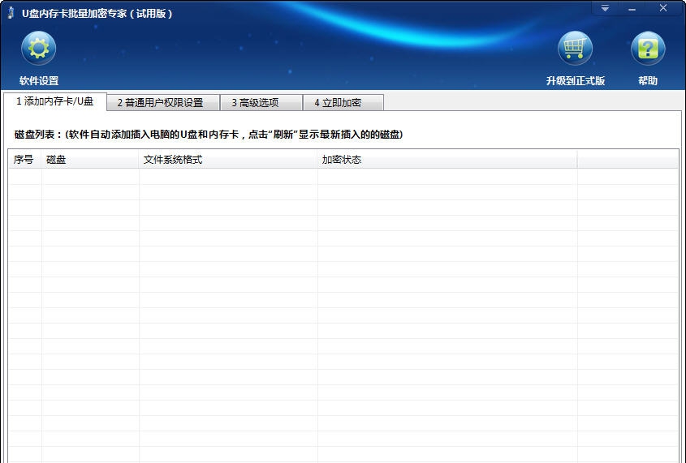686x463 pixels.
Task: Open the title bar dropdown arrow menu
Action: point(605,8)
